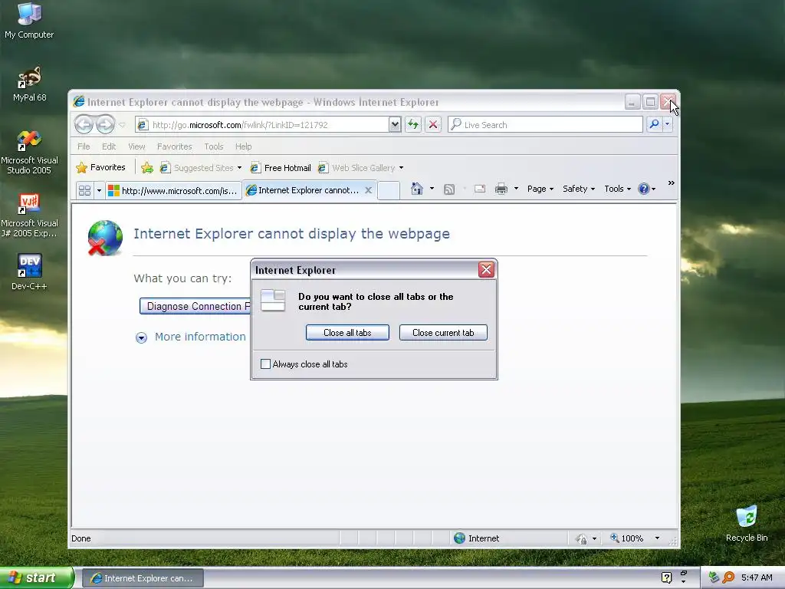
Task: Click Diagnose Connection Problems button
Action: (x=195, y=306)
